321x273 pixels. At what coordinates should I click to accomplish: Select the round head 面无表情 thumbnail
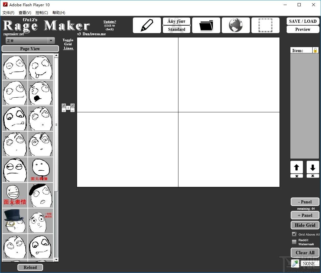point(41,170)
